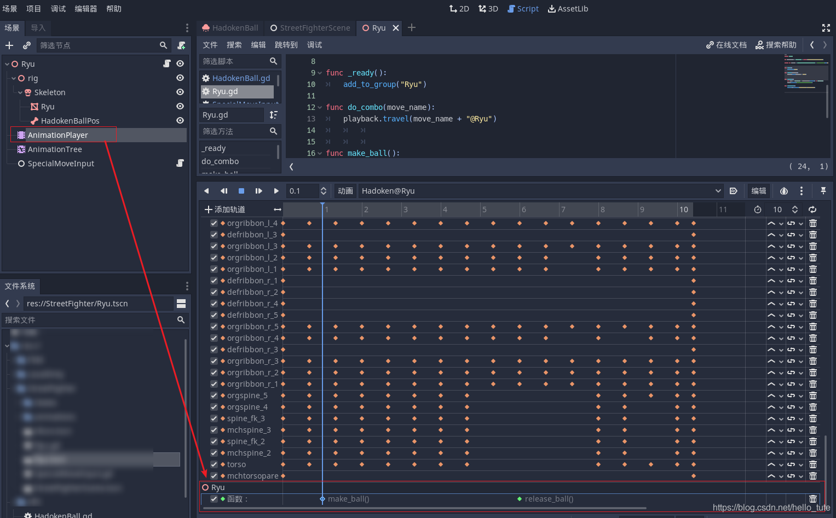Open the script attached to Ryu root node
The width and height of the screenshot is (836, 518).
[x=167, y=63]
